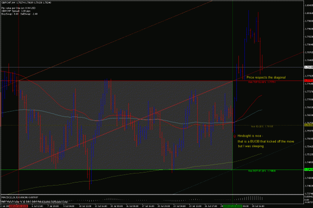Click the MACD(12,26,9) indicator label
Viewport: 313px width, 208px height.
20,197
